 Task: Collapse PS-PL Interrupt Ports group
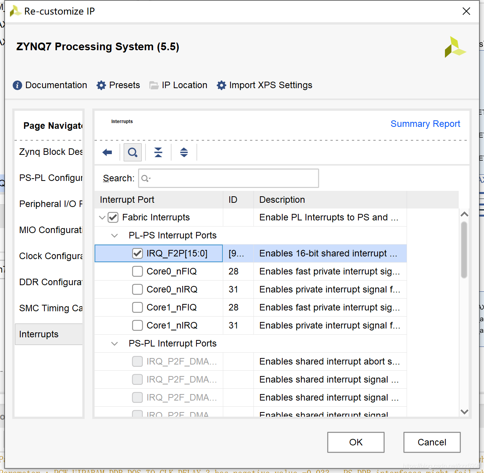(114, 343)
